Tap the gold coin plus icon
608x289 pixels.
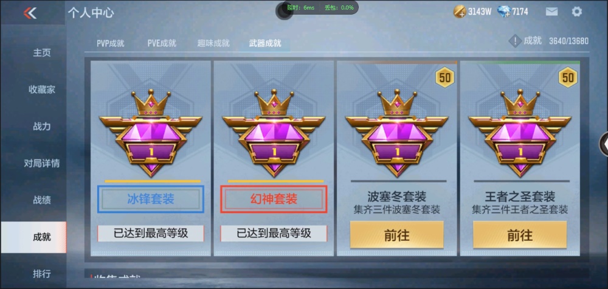(x=460, y=12)
